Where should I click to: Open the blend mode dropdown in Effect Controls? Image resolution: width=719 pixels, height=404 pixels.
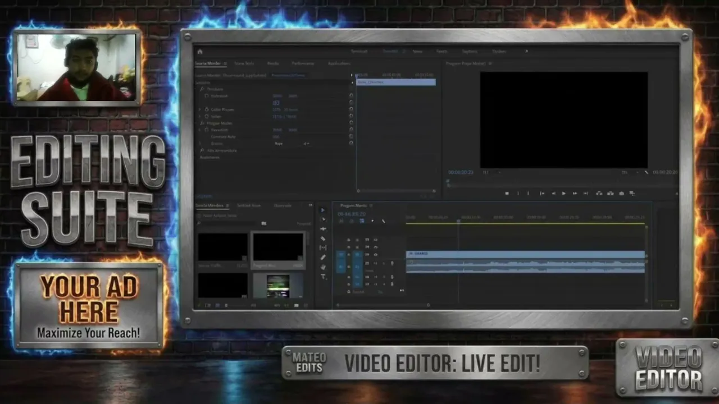tap(292, 144)
